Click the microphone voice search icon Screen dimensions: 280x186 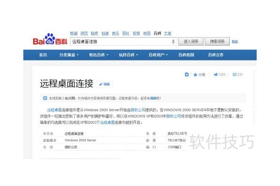pos(173,42)
